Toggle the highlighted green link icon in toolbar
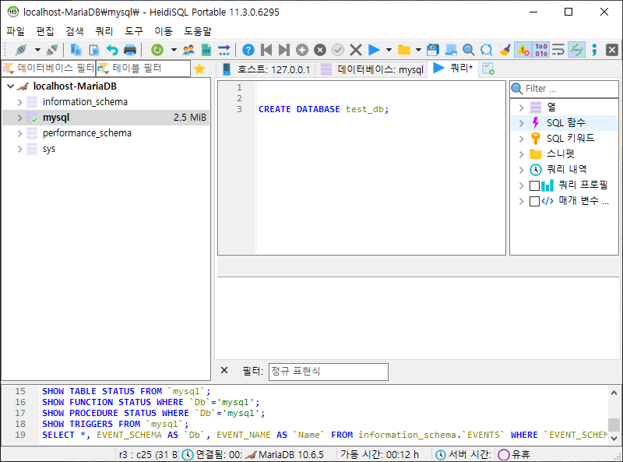623x462 pixels. 576,50
